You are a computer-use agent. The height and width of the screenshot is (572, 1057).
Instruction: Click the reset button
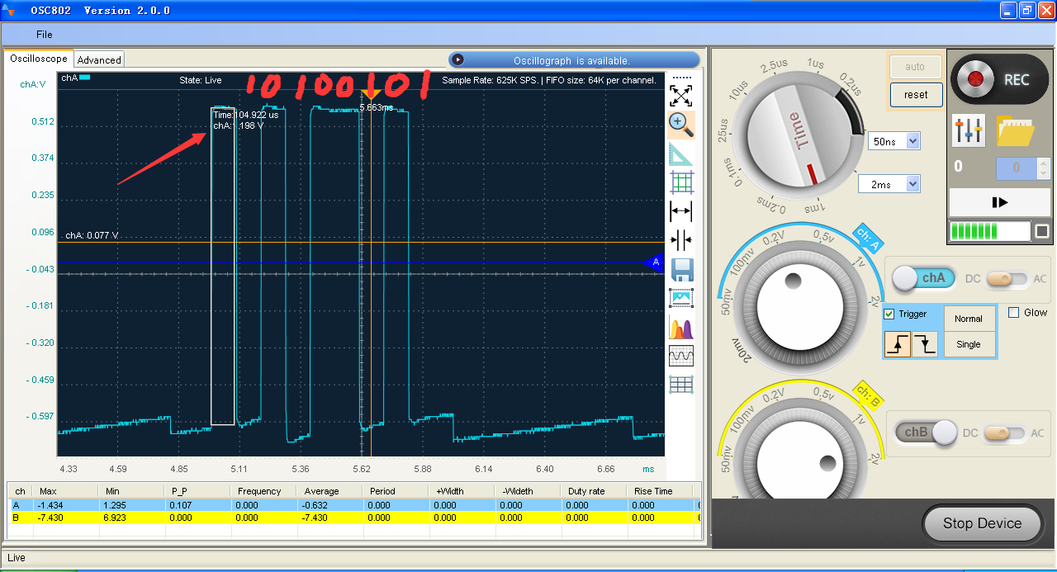tap(916, 95)
